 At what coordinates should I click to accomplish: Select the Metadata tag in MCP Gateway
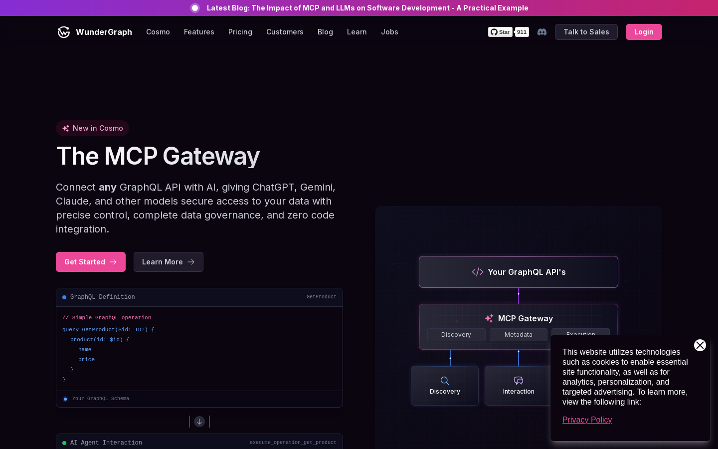tap(519, 335)
